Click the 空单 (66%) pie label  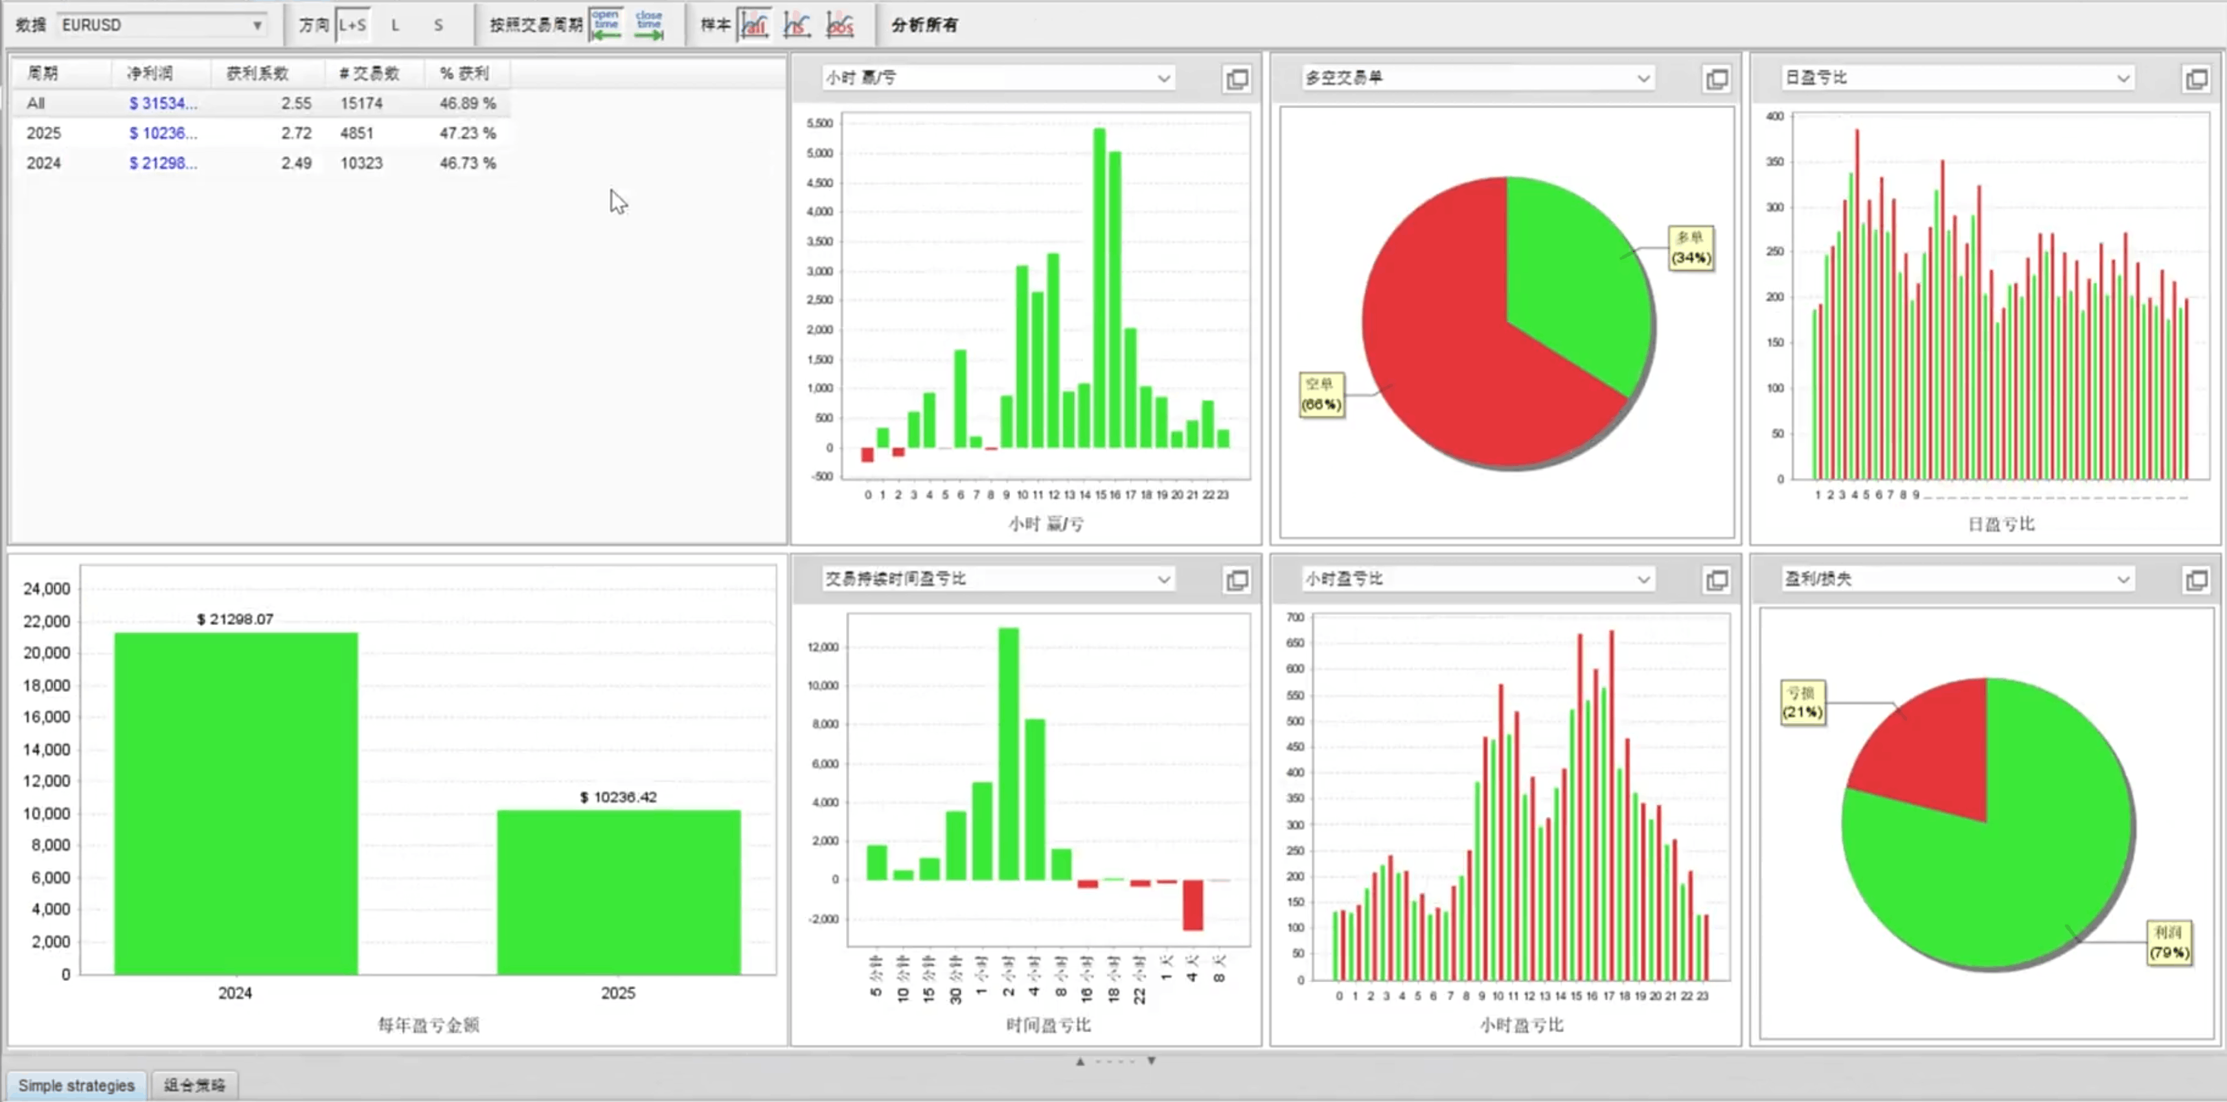coord(1322,395)
